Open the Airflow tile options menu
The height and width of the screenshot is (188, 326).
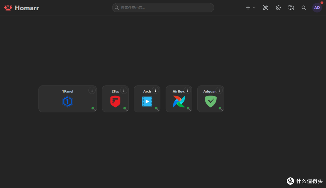[x=187, y=90]
